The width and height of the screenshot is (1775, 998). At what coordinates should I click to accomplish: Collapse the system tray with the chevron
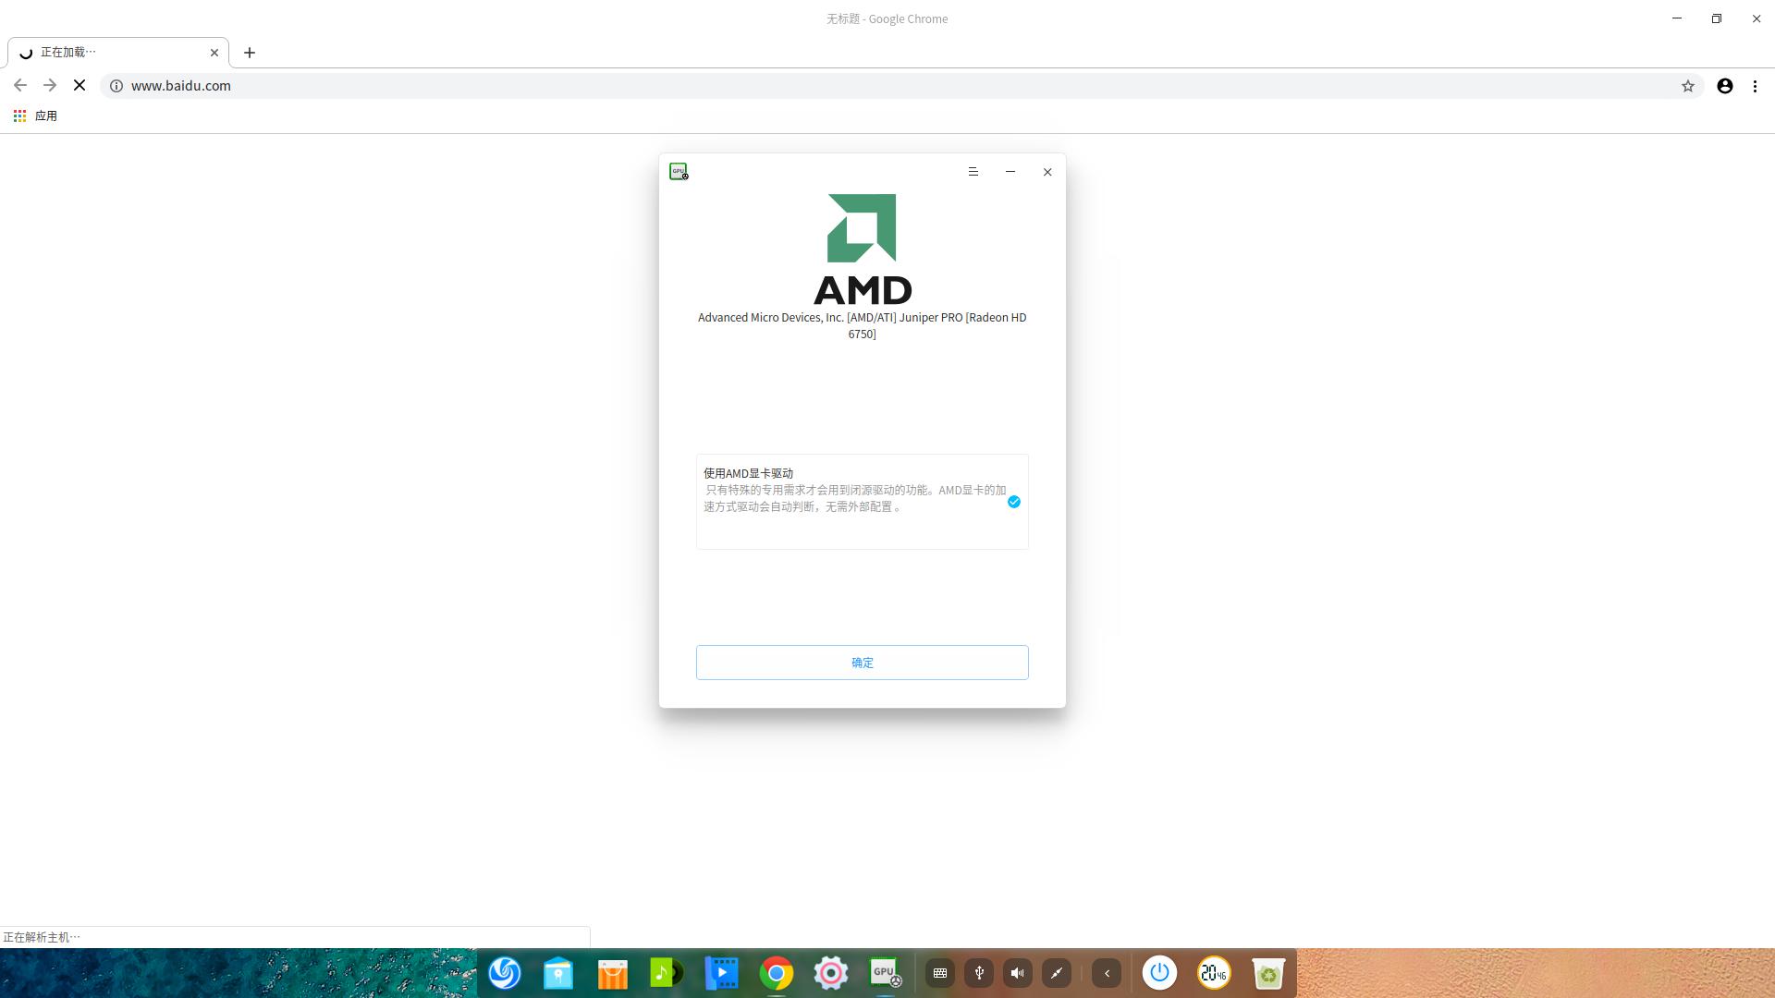click(1107, 972)
